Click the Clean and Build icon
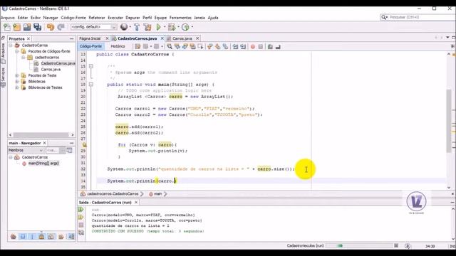Image resolution: width=456 pixels, height=256 pixels. pyautogui.click(x=147, y=27)
